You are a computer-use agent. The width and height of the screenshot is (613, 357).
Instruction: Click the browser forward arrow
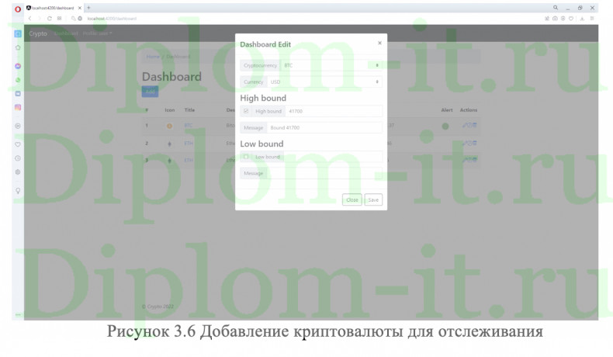click(40, 19)
